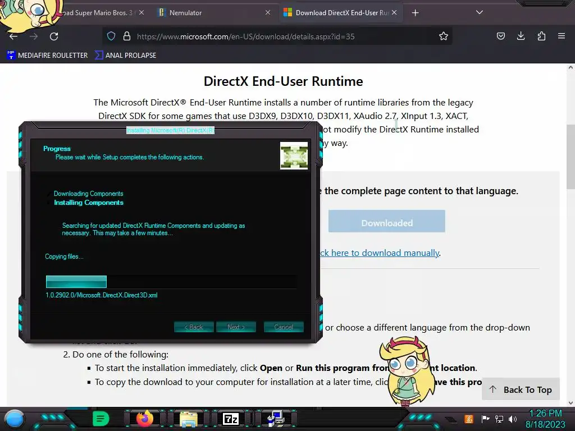Close the Download DirectX tab
Viewport: 575px width, 431px height.
pos(394,12)
